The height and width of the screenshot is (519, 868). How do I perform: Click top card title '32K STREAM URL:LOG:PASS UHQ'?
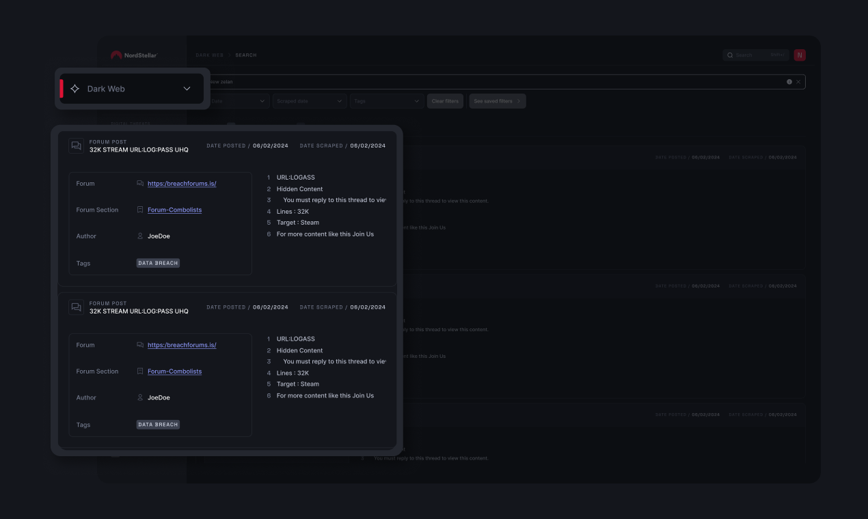click(x=139, y=150)
